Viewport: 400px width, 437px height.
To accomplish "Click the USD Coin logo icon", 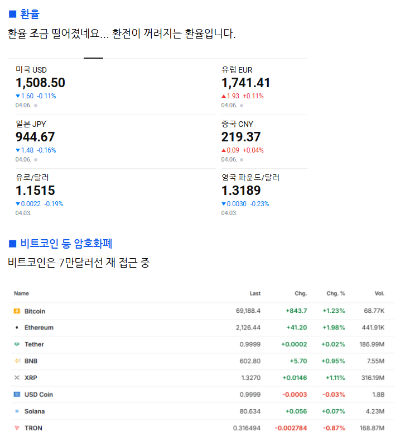I will [x=17, y=395].
